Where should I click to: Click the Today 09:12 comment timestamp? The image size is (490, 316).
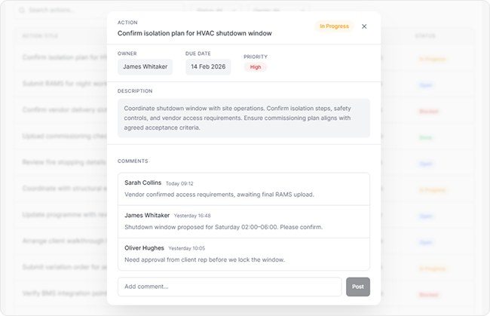point(179,183)
